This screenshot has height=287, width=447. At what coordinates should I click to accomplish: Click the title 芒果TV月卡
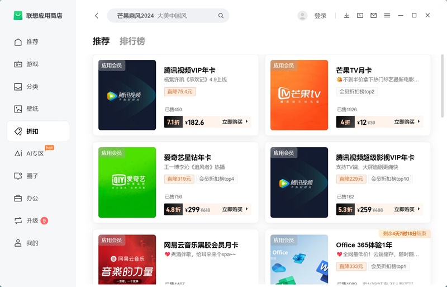tap(354, 70)
